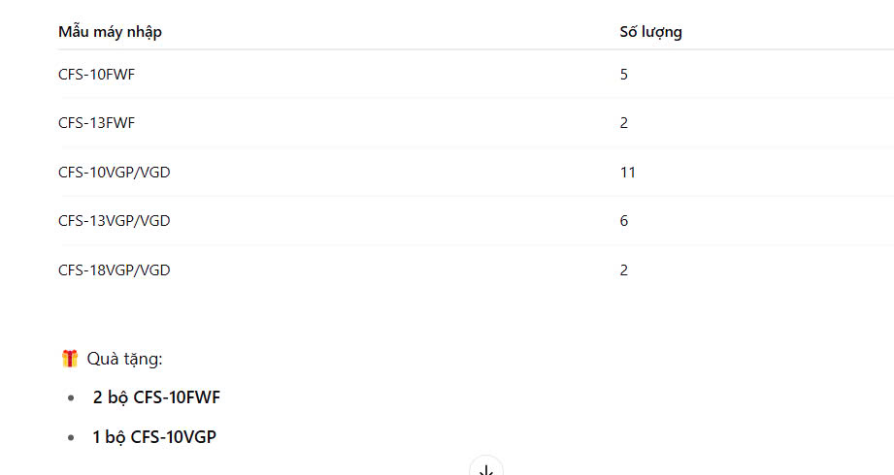Select the CFS-10VGP/VGD model cell
The image size is (894, 475).
[114, 173]
